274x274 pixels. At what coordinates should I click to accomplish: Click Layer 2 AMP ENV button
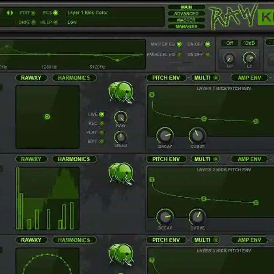pyautogui.click(x=249, y=159)
